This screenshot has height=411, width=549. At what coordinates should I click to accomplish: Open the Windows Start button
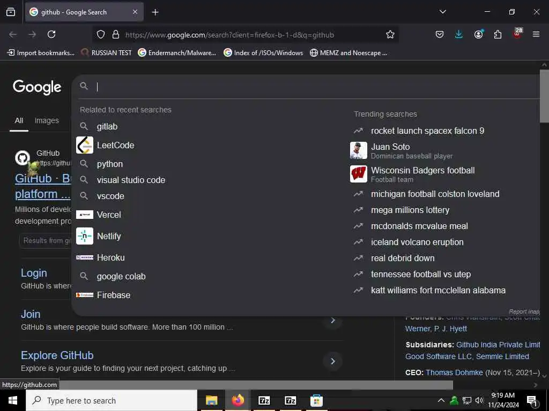(x=13, y=400)
